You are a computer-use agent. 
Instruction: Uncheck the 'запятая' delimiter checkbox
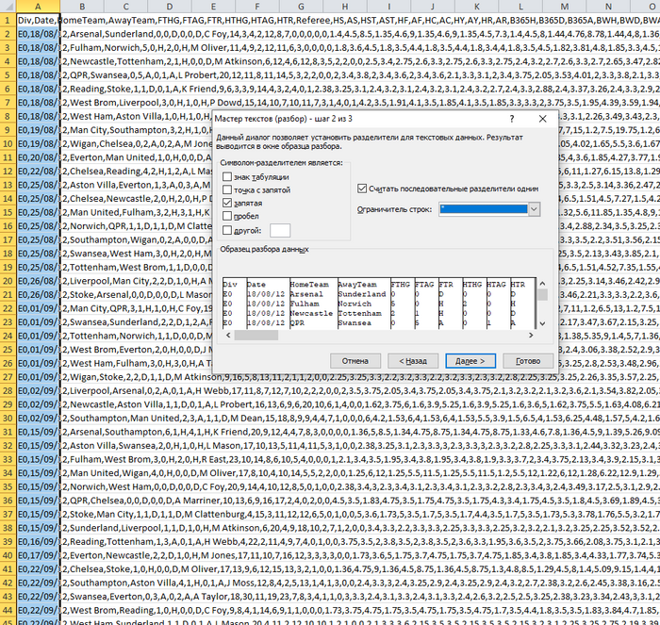pyautogui.click(x=227, y=203)
